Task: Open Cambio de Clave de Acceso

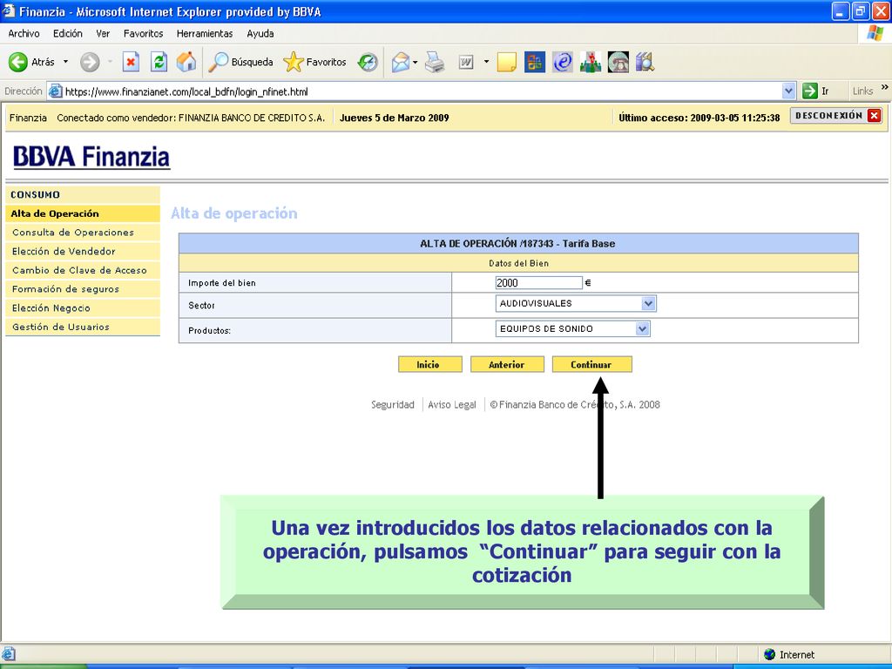Action: pyautogui.click(x=83, y=271)
